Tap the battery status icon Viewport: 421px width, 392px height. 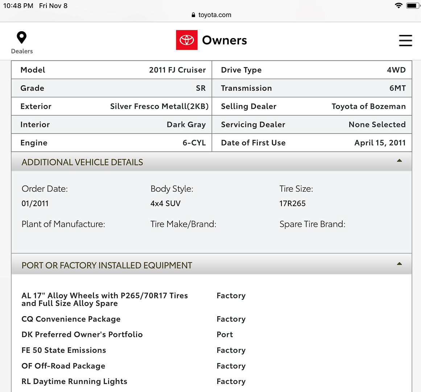[x=413, y=5]
